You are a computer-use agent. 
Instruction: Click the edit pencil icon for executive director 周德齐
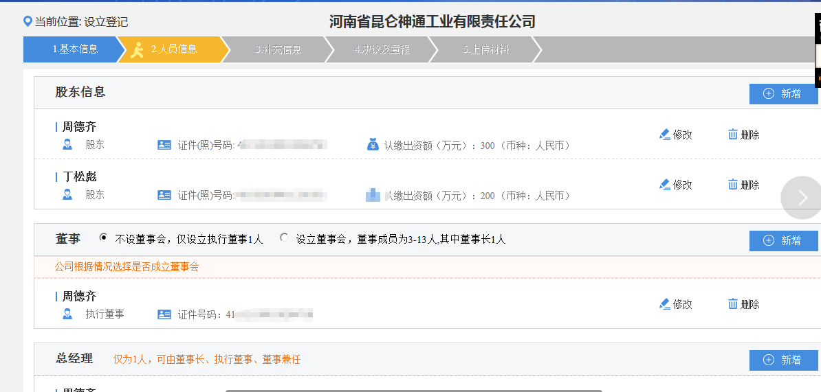pyautogui.click(x=664, y=304)
